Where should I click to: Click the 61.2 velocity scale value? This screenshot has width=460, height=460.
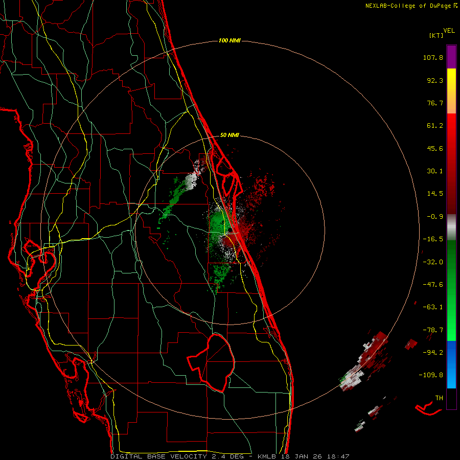click(435, 126)
